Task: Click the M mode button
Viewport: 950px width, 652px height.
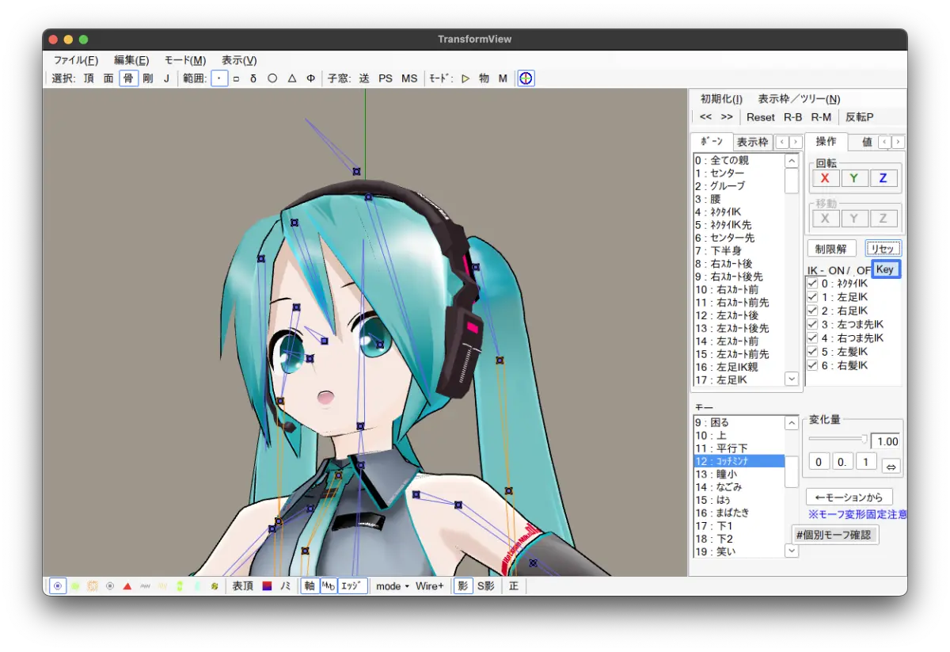Action: [x=503, y=78]
